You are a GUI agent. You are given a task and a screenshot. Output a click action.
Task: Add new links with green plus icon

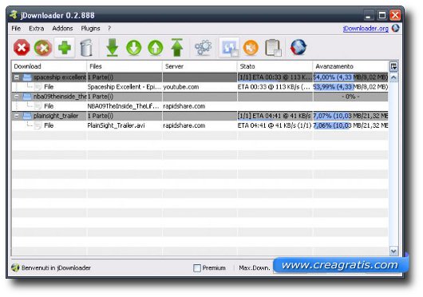65,48
